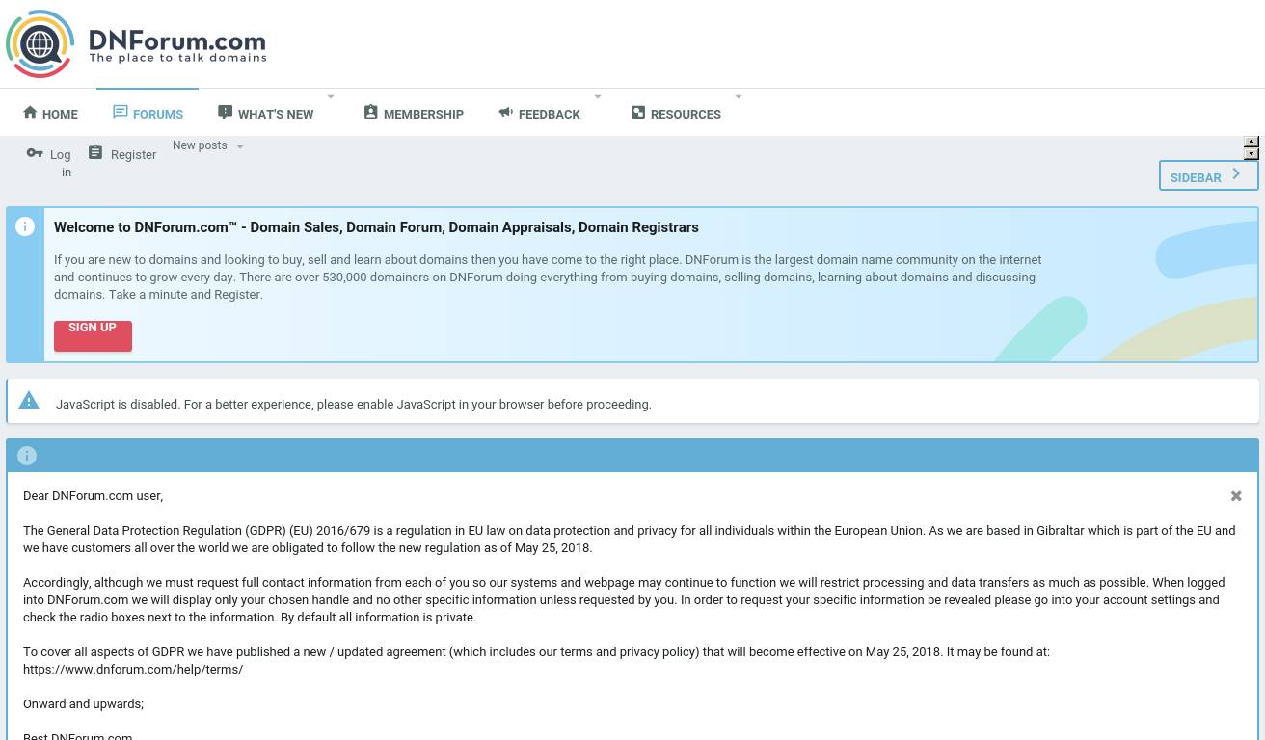Click the Feedback megaphone icon
1265x740 pixels.
pyautogui.click(x=505, y=113)
